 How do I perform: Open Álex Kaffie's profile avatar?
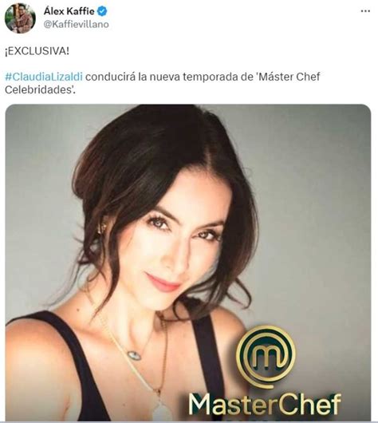coord(20,18)
